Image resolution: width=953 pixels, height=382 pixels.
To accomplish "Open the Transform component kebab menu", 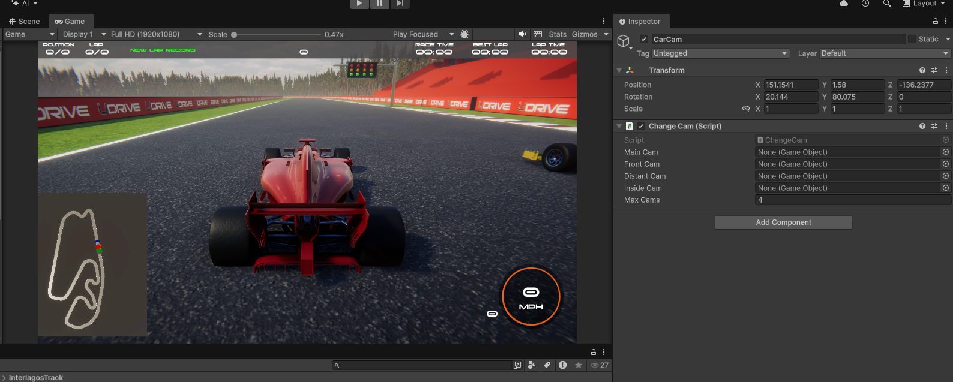I will (946, 71).
